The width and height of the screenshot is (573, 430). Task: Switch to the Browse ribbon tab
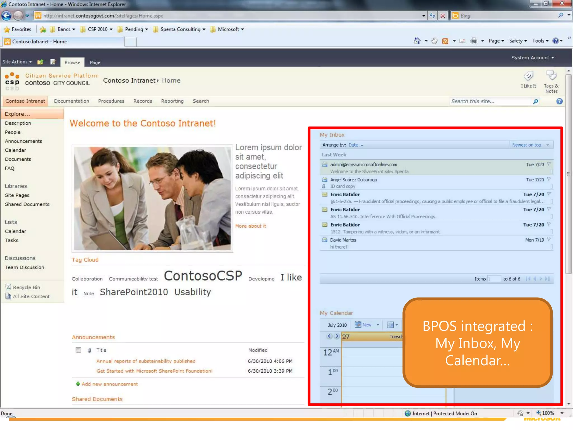[x=72, y=62]
